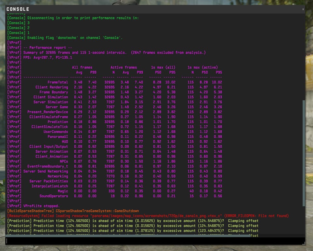Click the '[Console] 3' countdown line
This screenshot has width=313, height=251.
click(18, 23)
